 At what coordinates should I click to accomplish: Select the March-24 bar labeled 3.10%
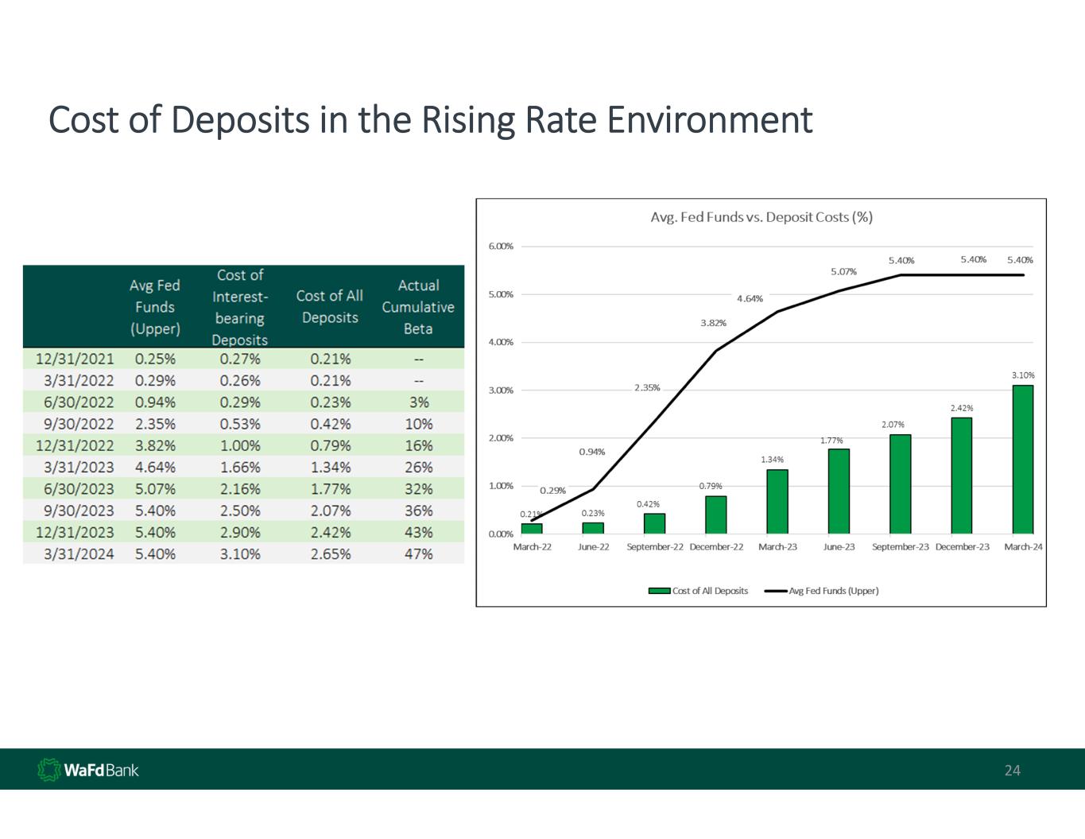pos(1022,460)
